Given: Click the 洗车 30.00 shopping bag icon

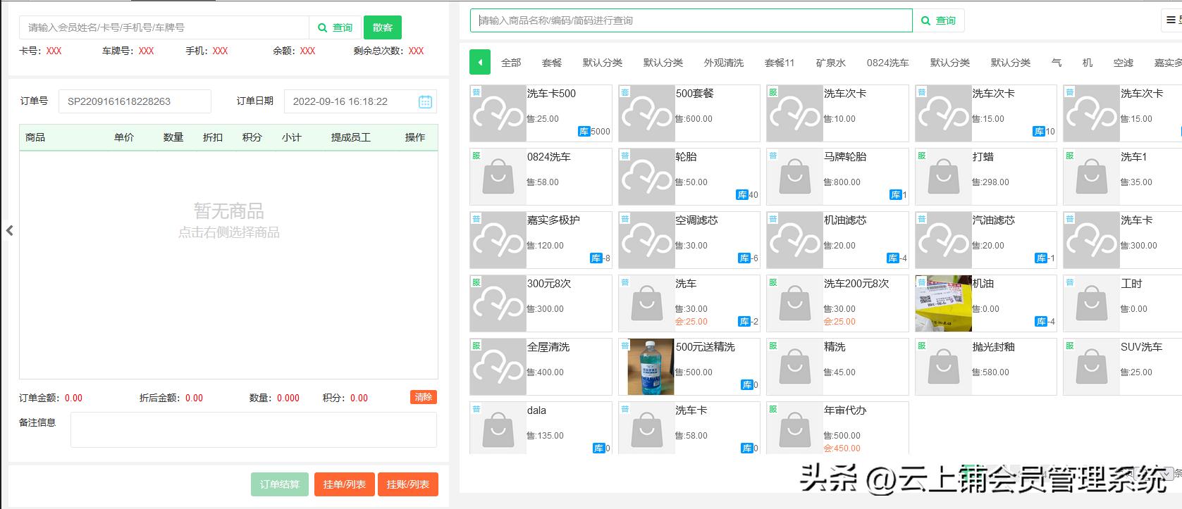Looking at the screenshot, I should 646,303.
